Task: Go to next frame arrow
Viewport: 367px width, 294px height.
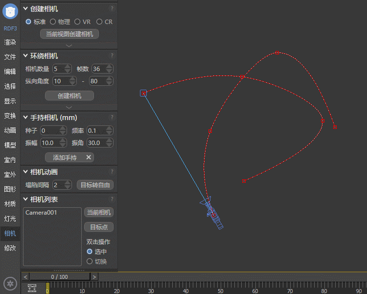Action: point(94,277)
